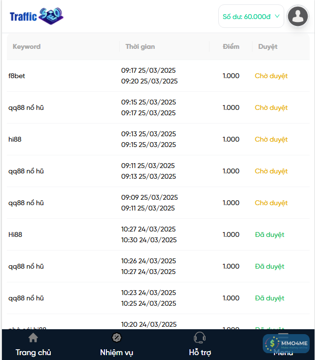Click the Trang chủ tab label
Viewport: 315px width, 360px height.
33,352
